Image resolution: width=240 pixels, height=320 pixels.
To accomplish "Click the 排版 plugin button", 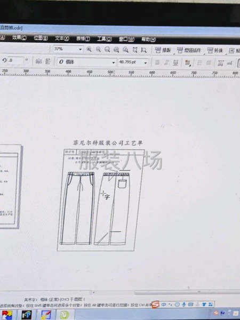I will pos(163,50).
